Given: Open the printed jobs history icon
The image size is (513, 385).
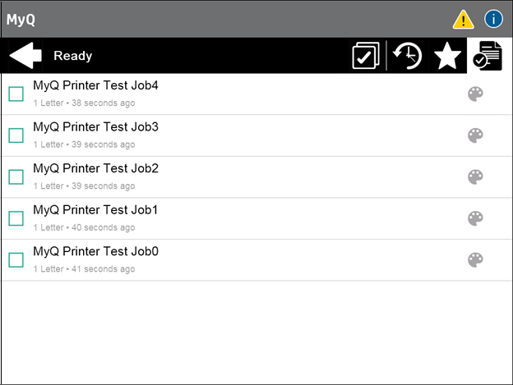Looking at the screenshot, I should pyautogui.click(x=407, y=56).
